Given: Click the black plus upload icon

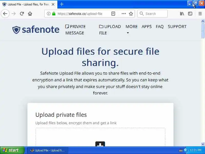Looking at the screenshot, I should 100,144.
